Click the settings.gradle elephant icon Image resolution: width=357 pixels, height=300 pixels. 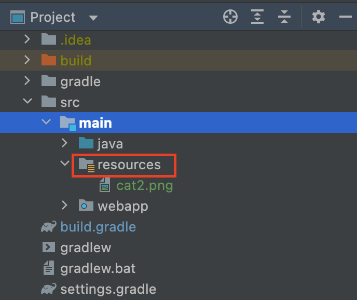49,289
